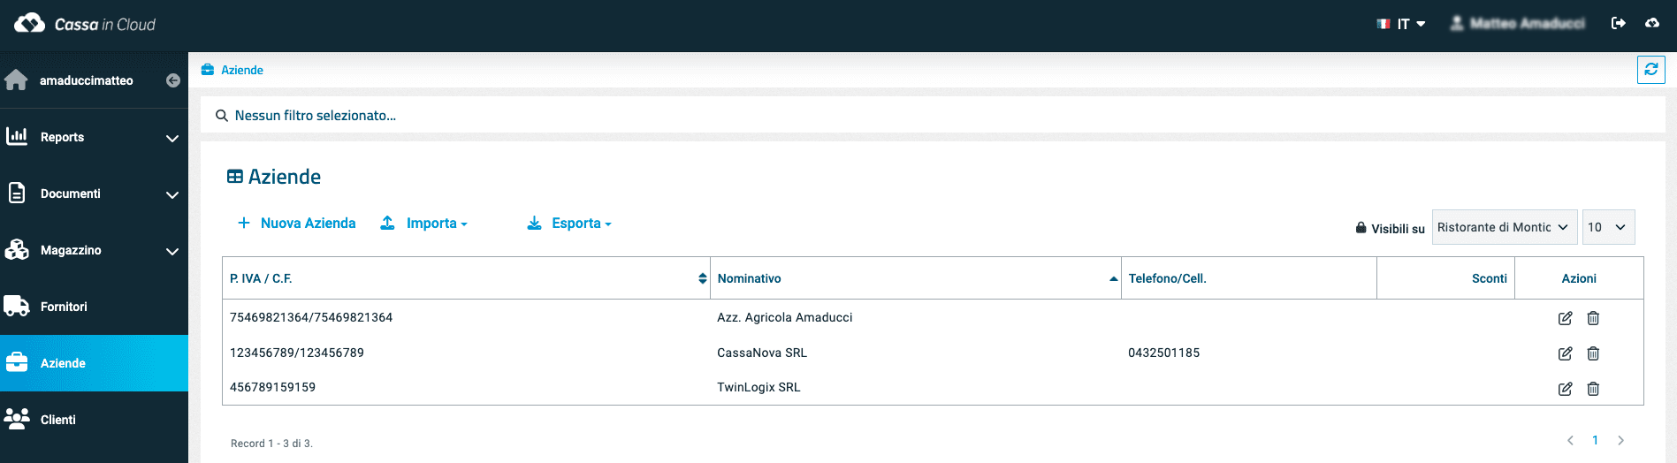Click the amaduccimatteo account label
The height and width of the screenshot is (463, 1677).
click(87, 80)
